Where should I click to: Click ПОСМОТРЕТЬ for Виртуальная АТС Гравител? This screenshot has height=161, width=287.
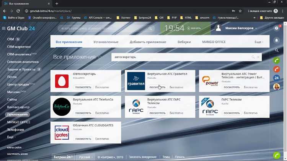(x=157, y=87)
